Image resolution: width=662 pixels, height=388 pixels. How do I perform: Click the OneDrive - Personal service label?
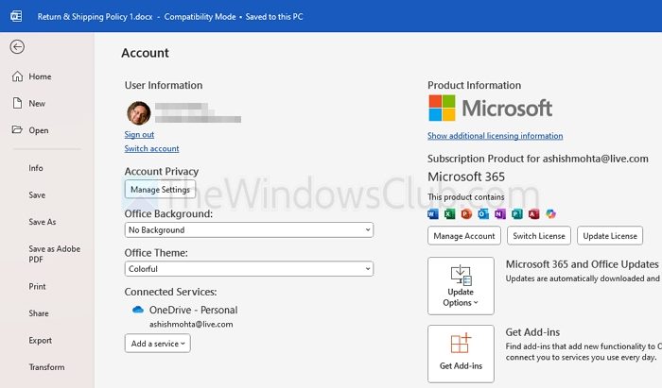coord(193,310)
